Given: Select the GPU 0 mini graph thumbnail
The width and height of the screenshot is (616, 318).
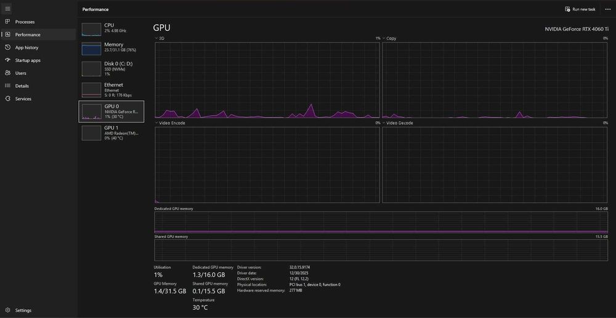Looking at the screenshot, I should 91,112.
